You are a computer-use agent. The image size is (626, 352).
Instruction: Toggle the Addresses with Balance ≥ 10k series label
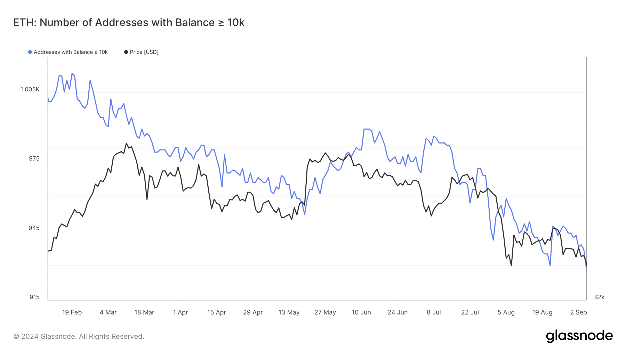71,52
